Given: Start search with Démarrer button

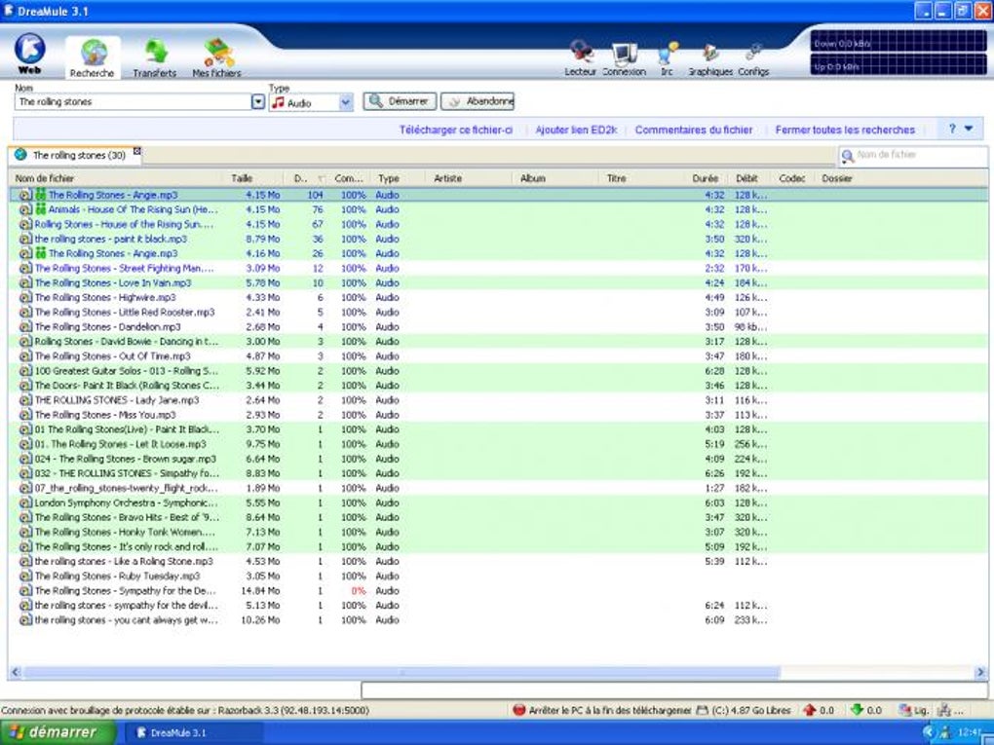Looking at the screenshot, I should 400,101.
